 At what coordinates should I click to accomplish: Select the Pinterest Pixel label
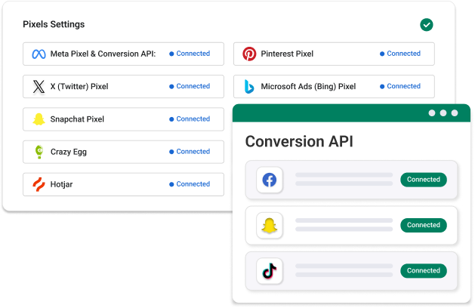287,54
